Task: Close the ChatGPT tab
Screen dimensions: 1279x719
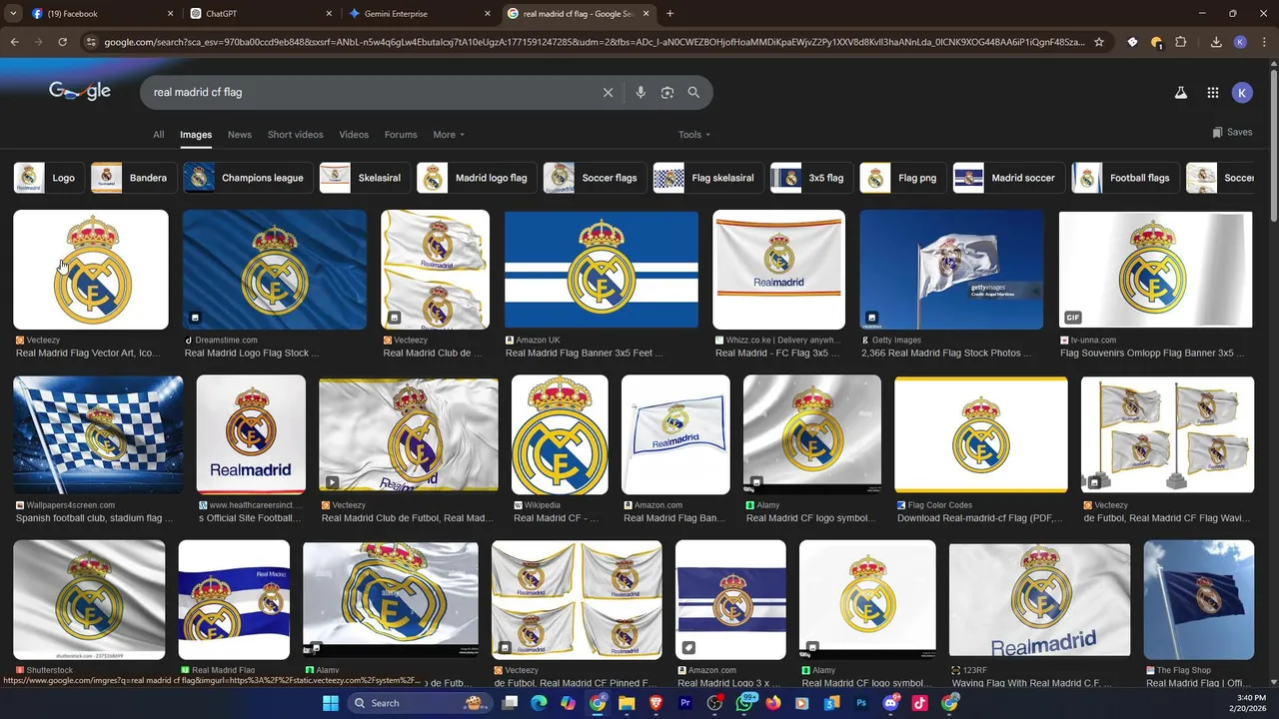Action: [x=330, y=14]
